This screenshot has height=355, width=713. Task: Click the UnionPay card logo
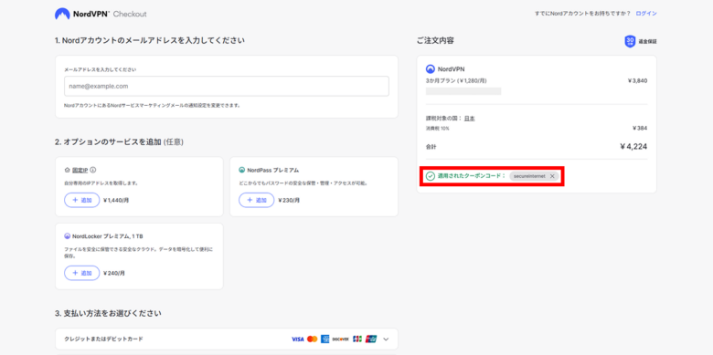click(371, 339)
